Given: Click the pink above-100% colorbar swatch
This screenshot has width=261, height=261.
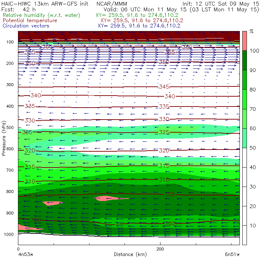Looking at the screenshot, I should coord(244,41).
